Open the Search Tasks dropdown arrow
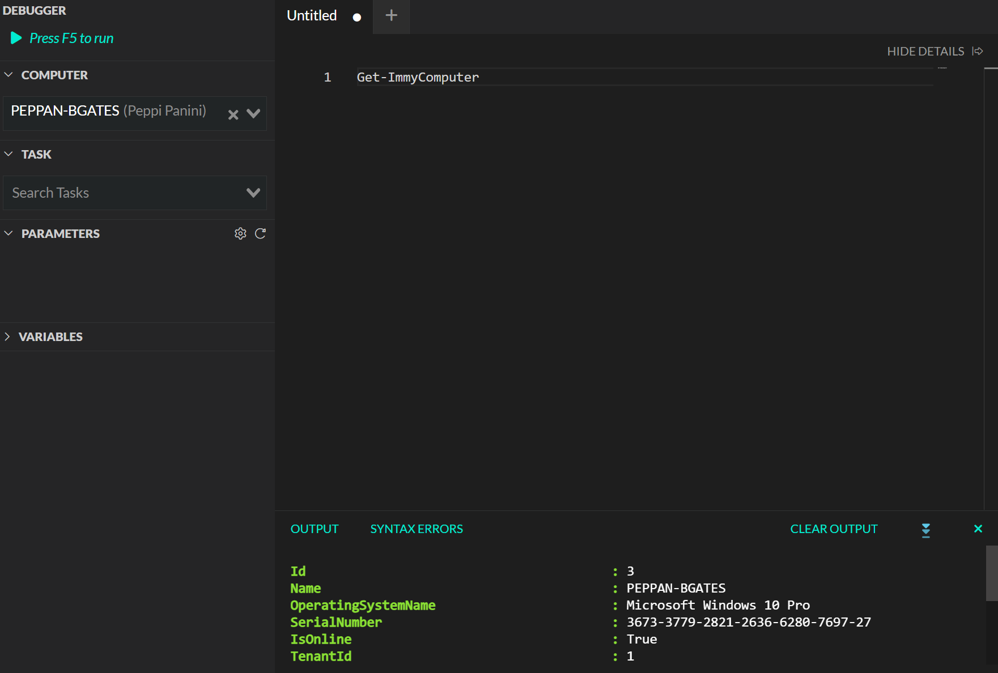Image resolution: width=998 pixels, height=673 pixels. click(253, 193)
